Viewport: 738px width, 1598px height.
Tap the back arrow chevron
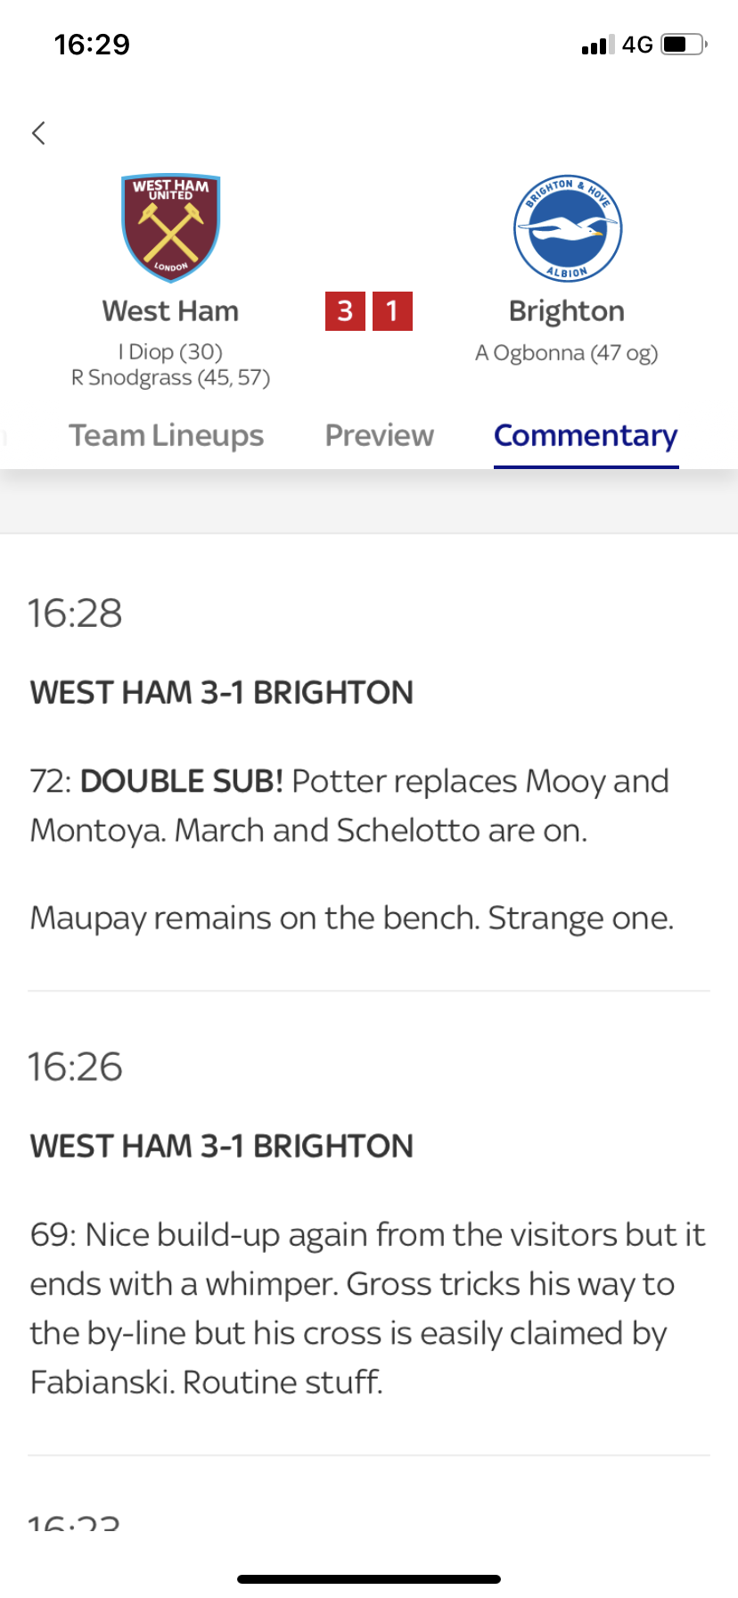tap(38, 133)
